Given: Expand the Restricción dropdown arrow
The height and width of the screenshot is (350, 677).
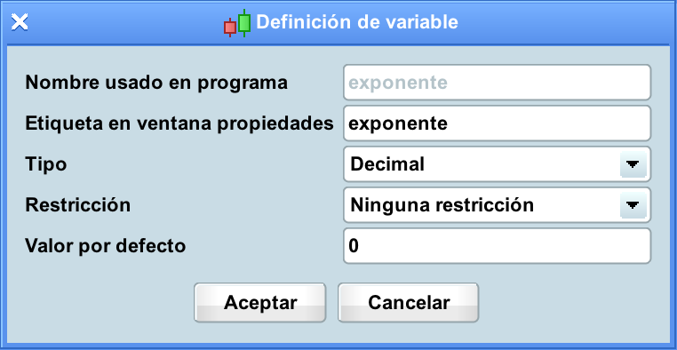Looking at the screenshot, I should [x=633, y=205].
